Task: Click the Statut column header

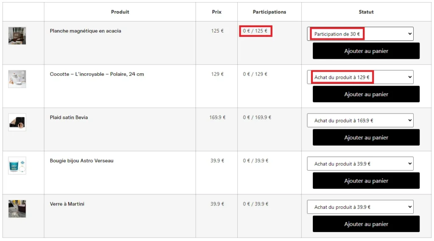Action: (x=366, y=12)
